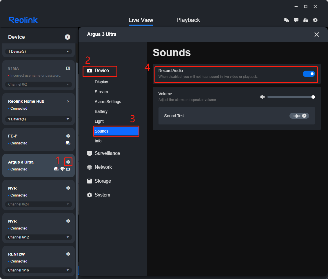Click the speaker volume icon
The width and height of the screenshot is (328, 279).
(262, 97)
